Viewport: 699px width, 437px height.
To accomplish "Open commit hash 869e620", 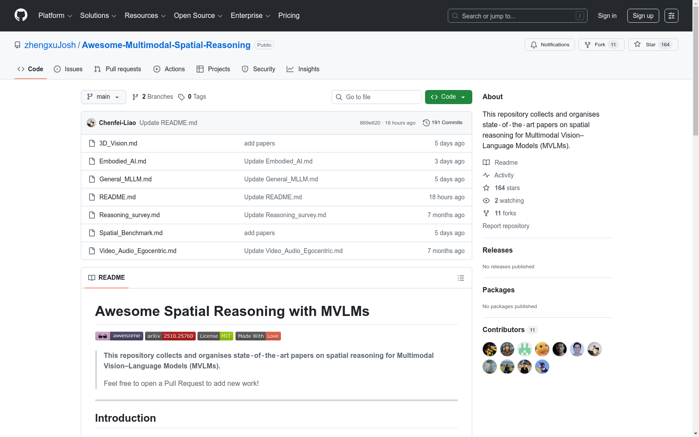I will tap(370, 123).
